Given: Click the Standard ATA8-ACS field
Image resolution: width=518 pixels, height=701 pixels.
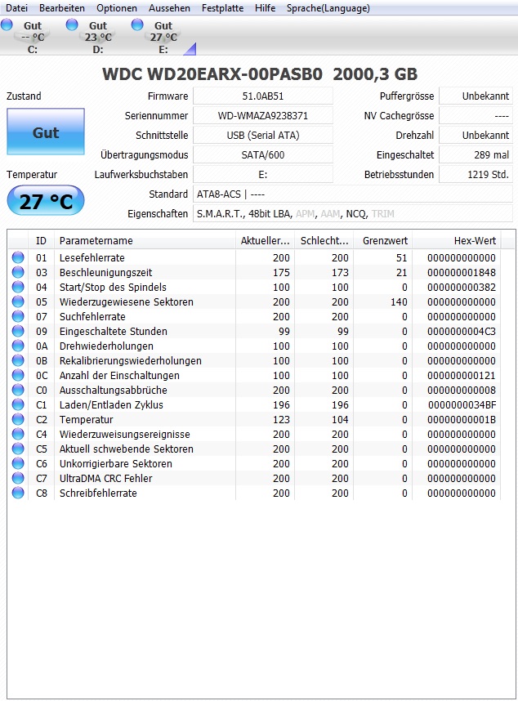Looking at the screenshot, I should [353, 194].
